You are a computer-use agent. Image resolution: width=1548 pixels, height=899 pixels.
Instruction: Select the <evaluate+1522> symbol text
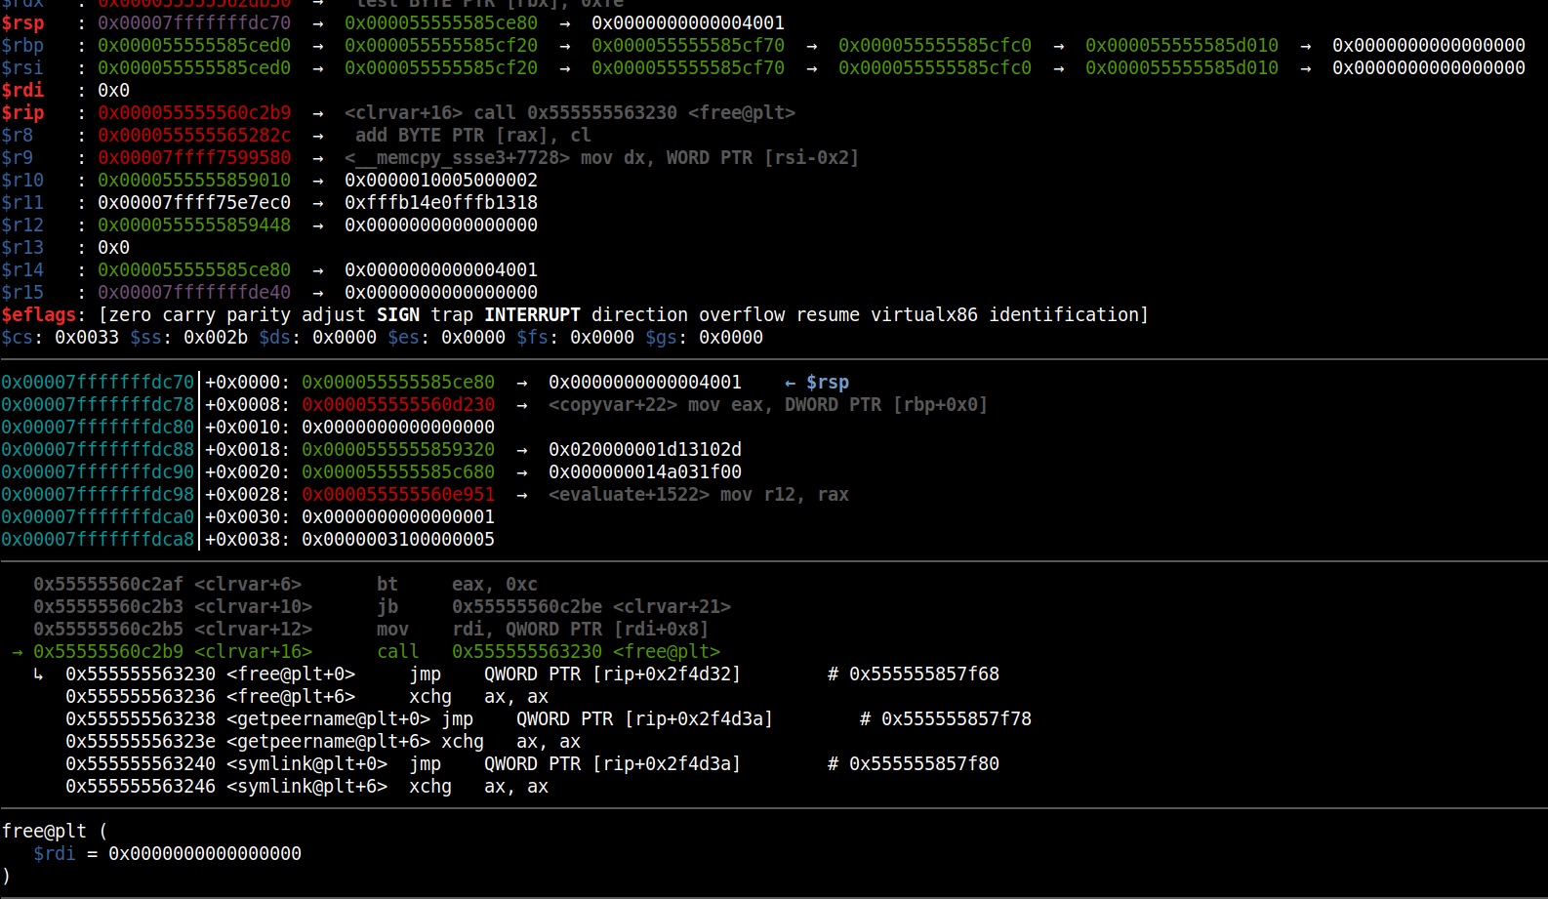(x=630, y=494)
